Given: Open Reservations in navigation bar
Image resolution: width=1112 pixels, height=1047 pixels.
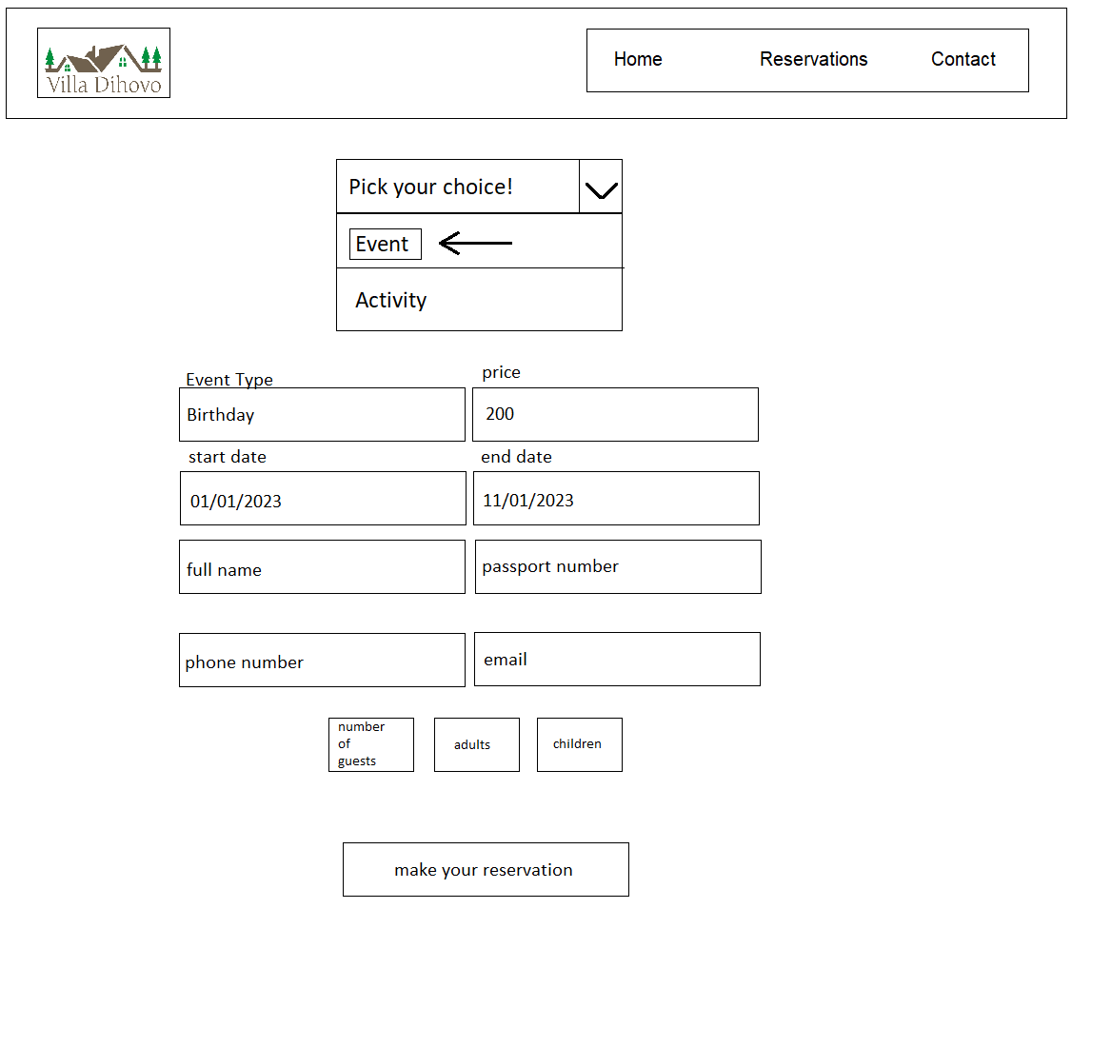Looking at the screenshot, I should pyautogui.click(x=813, y=60).
